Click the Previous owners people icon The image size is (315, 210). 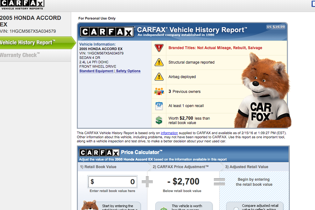click(x=159, y=91)
